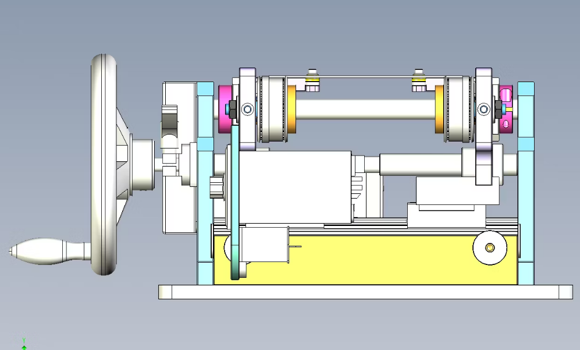The height and width of the screenshot is (350, 580).
Task: Pick the right orange flange on upper shaft
Action: pos(439,109)
